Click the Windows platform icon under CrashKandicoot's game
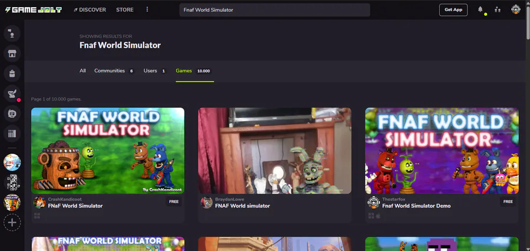Screen dimensions: 530x251 (x=37, y=216)
